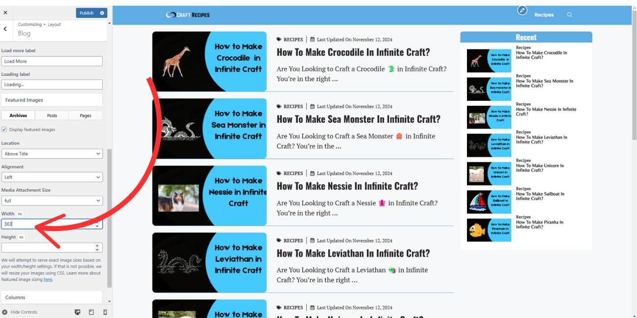Viewport: 637px width, 318px height.
Task: Click the pencil edit shortcut icon in header
Action: coord(522,10)
